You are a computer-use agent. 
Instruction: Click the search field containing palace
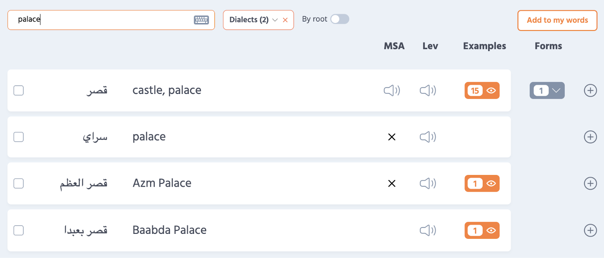(x=102, y=20)
